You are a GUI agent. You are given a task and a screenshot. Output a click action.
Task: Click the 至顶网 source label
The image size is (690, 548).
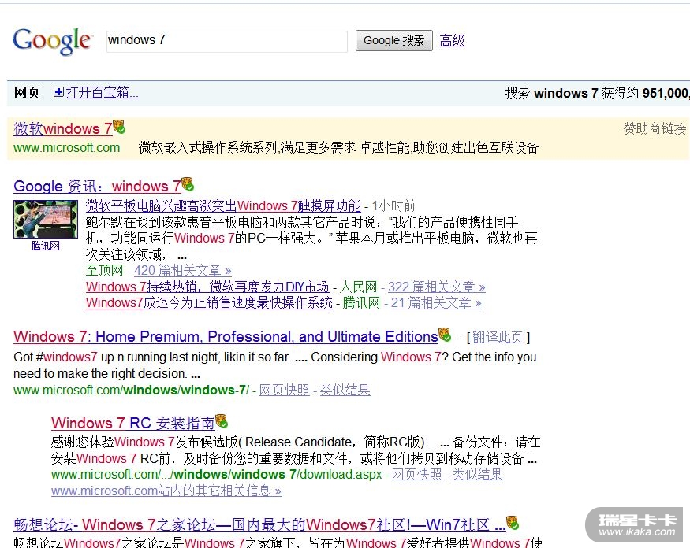pos(104,270)
